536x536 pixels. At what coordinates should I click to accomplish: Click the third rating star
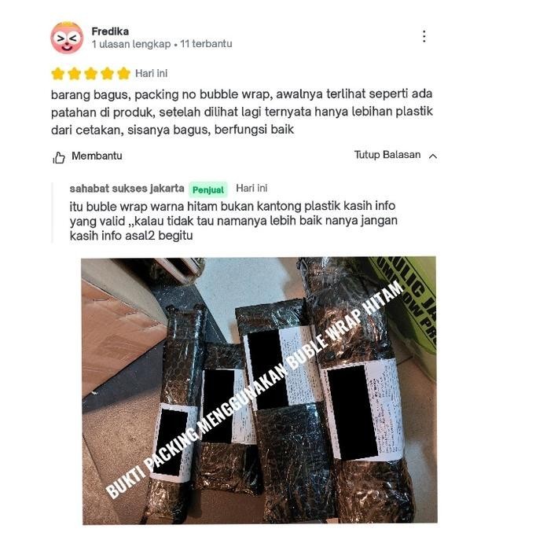coord(90,74)
